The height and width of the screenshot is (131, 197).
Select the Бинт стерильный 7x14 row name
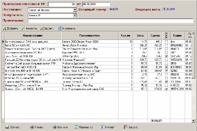27,42
